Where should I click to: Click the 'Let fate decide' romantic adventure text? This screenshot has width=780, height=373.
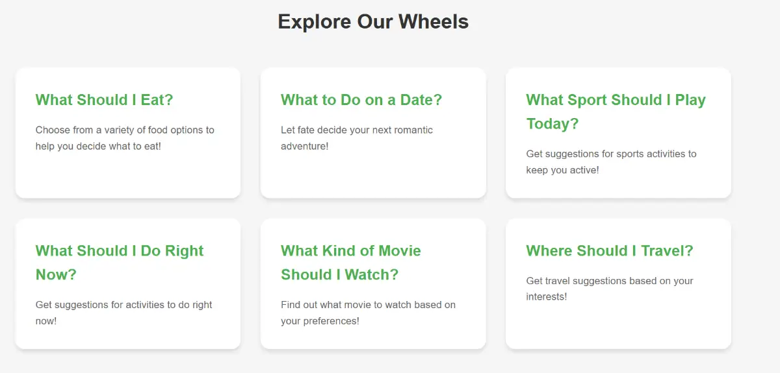click(356, 138)
